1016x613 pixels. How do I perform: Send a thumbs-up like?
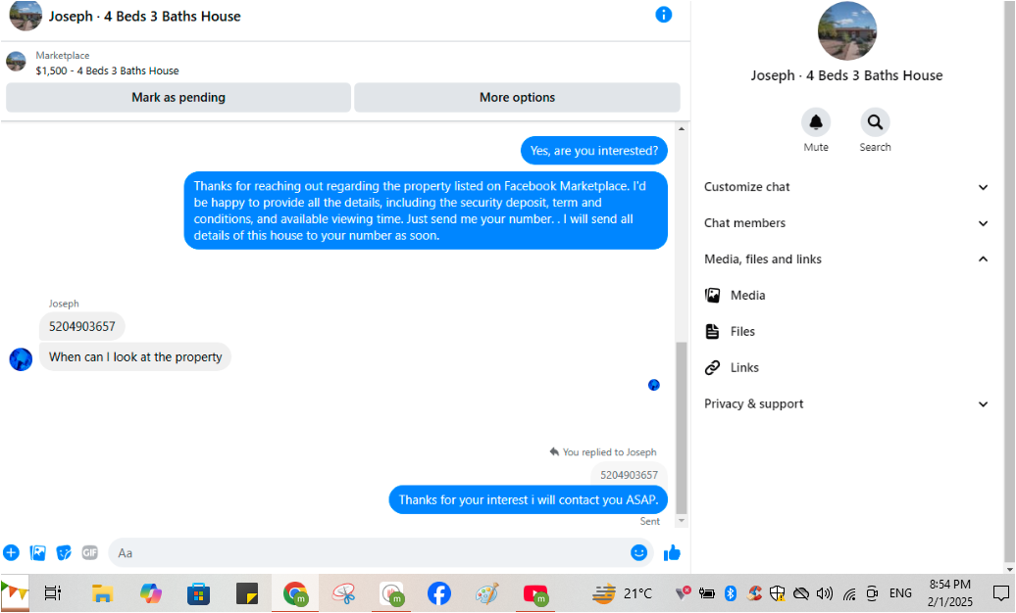[x=672, y=553]
